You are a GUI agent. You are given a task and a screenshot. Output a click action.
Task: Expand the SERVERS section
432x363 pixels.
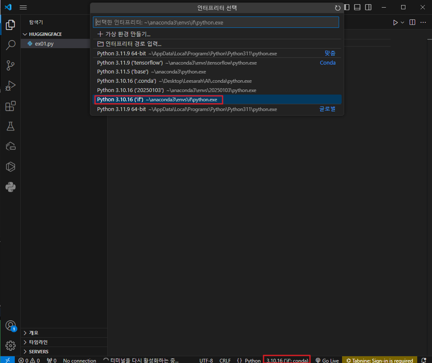tap(38, 352)
